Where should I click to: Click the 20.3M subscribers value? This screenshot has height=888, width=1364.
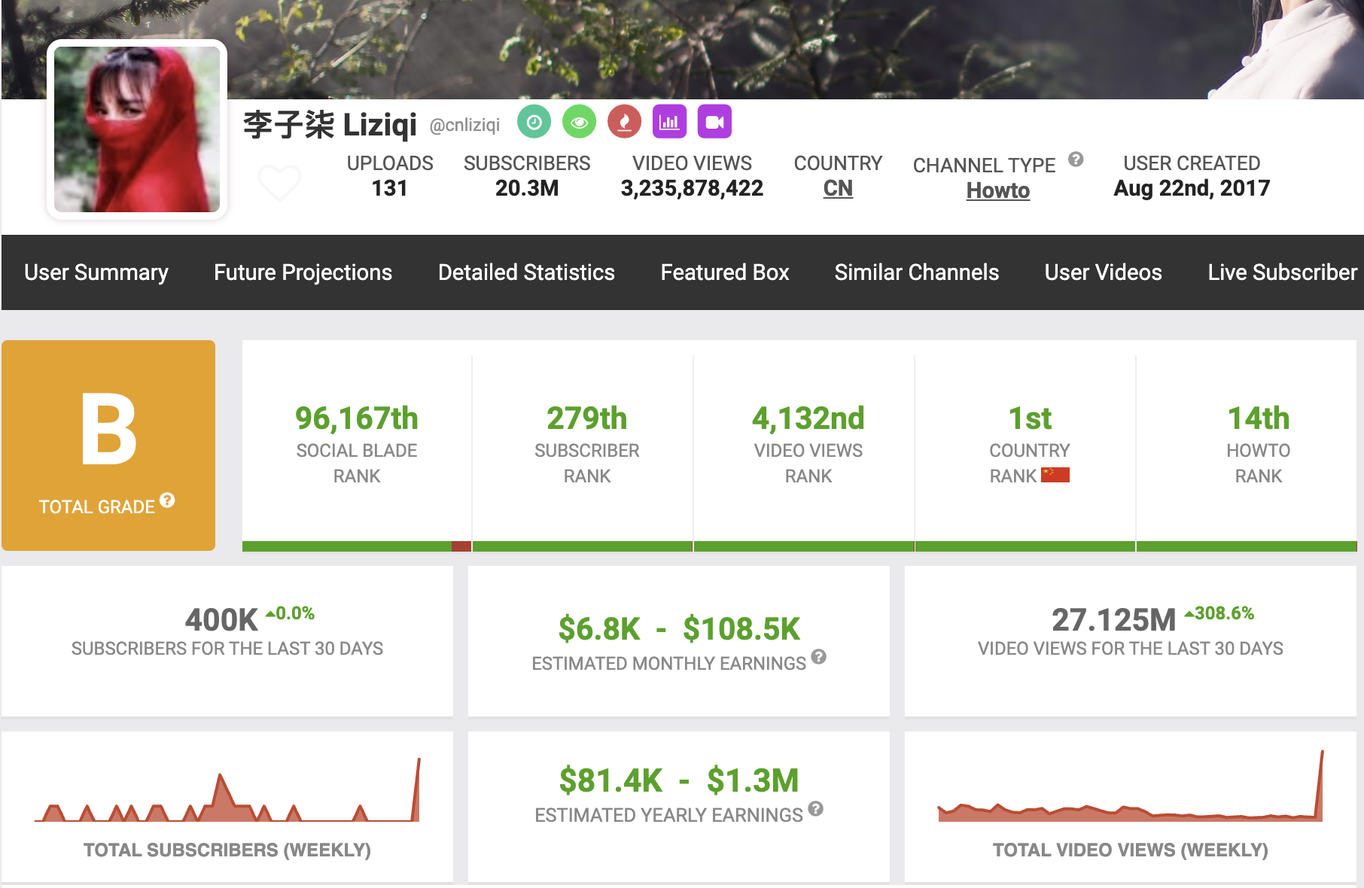pos(527,188)
